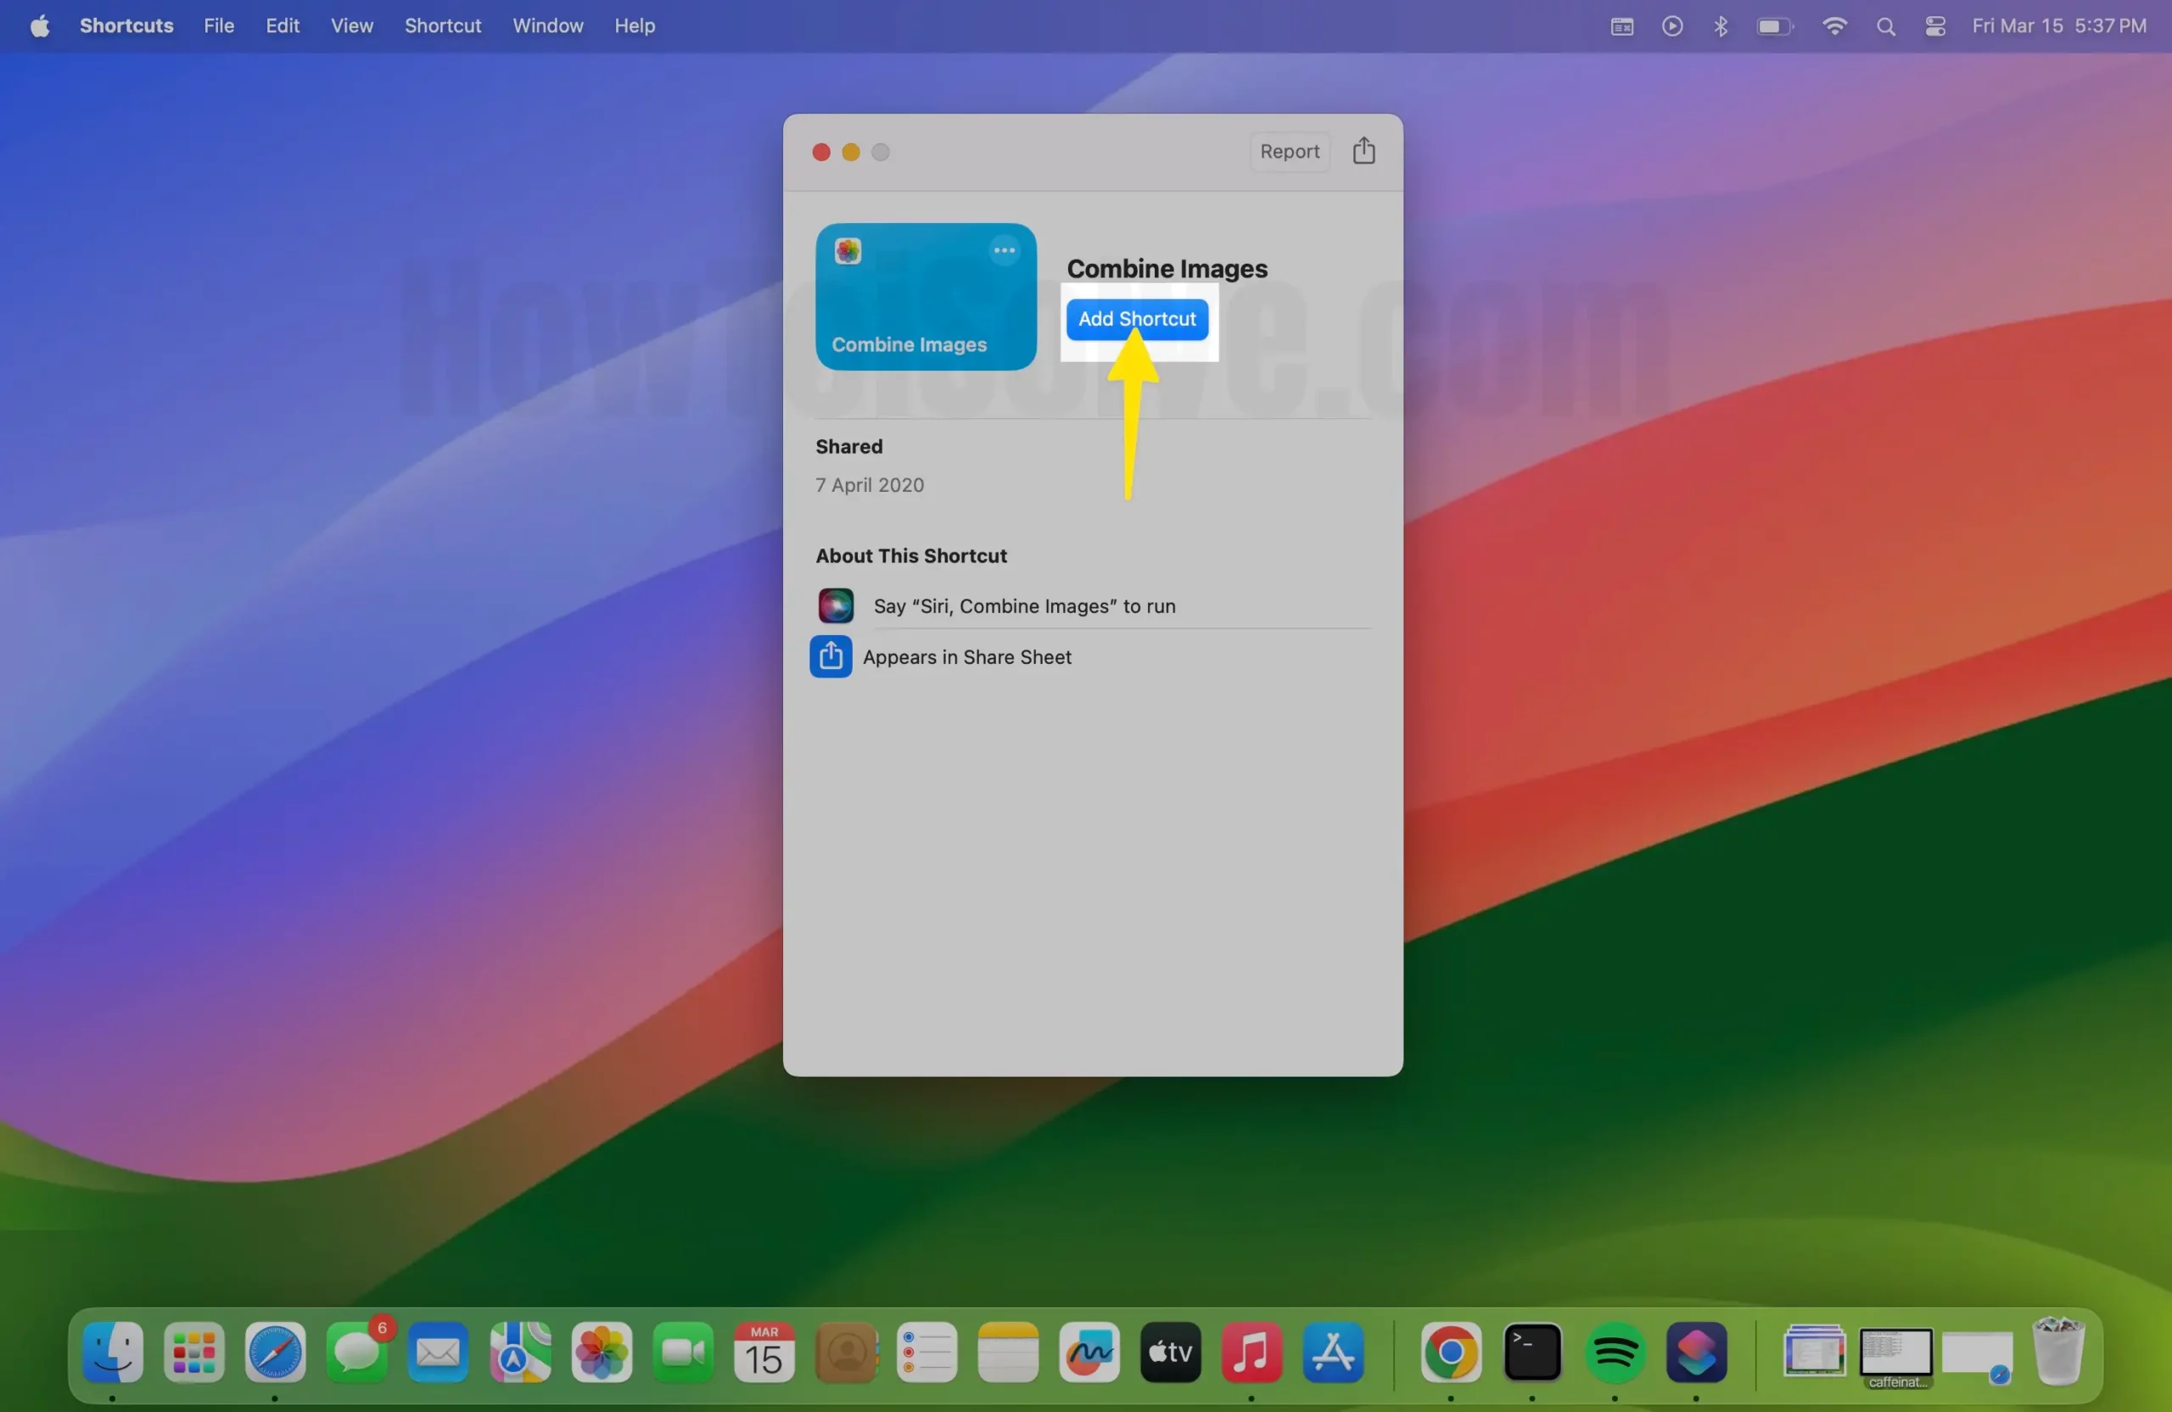This screenshot has height=1412, width=2172.
Task: Open Photos from the Dock
Action: 602,1351
